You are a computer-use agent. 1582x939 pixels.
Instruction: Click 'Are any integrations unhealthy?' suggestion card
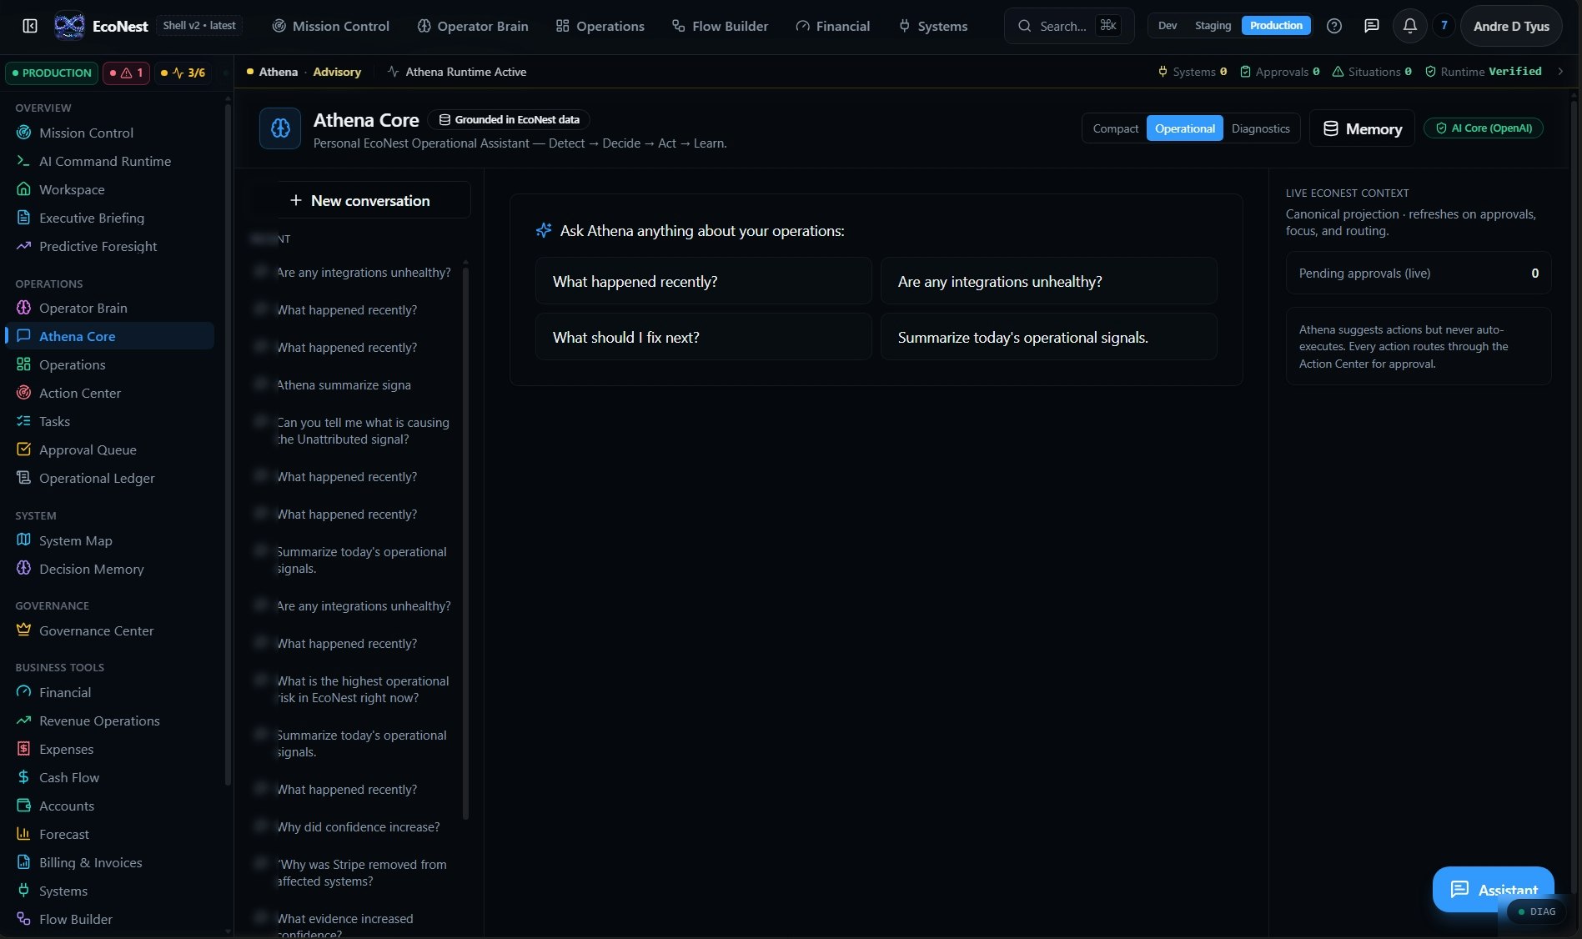[x=1049, y=281]
